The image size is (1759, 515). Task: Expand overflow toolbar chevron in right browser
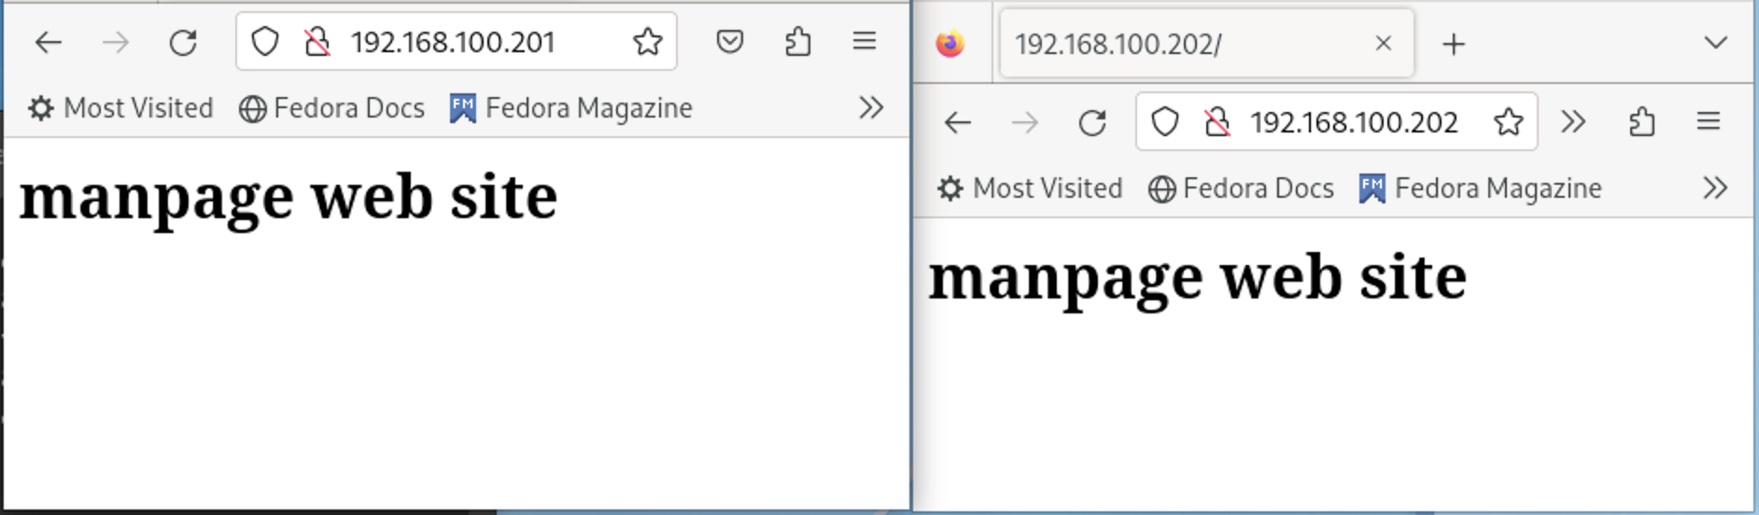click(x=1573, y=122)
